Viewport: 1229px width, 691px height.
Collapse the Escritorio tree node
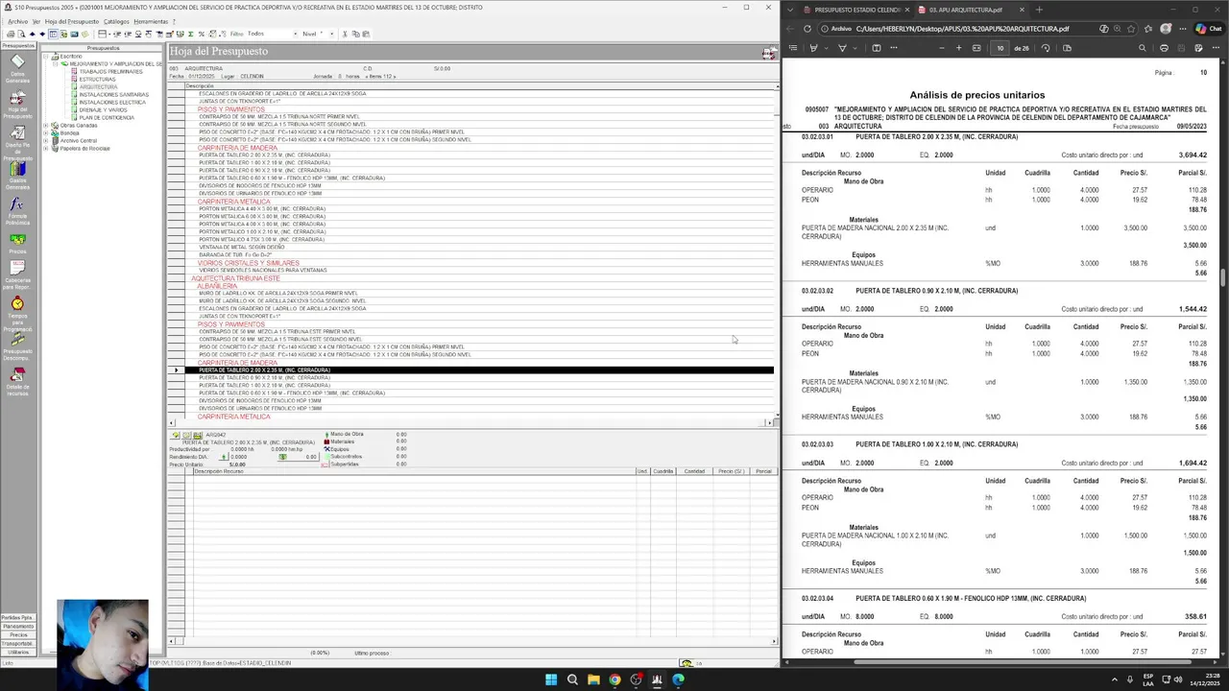45,57
